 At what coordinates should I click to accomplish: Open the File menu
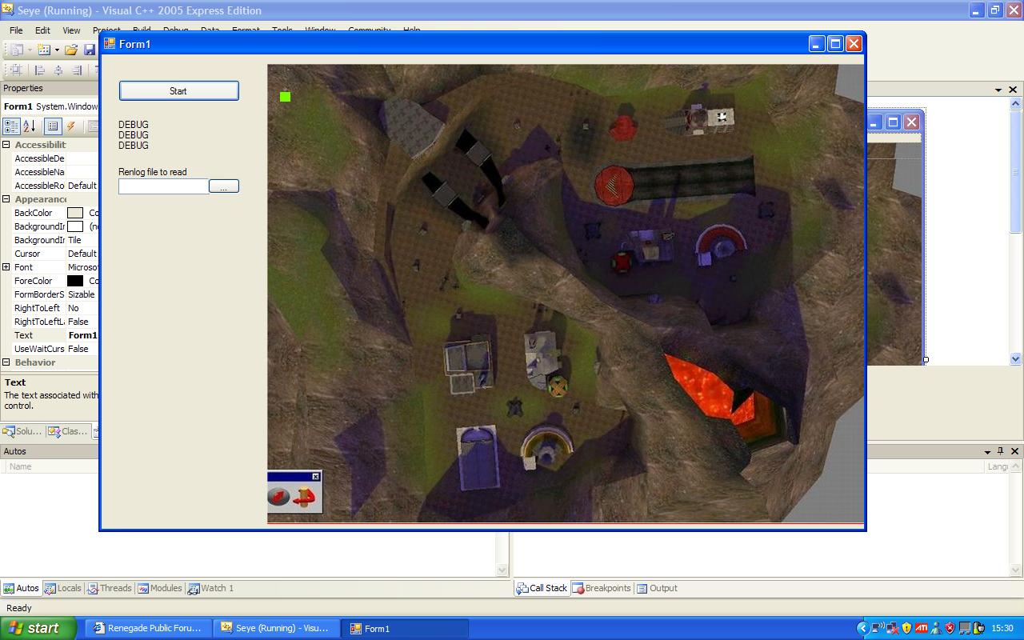(x=16, y=30)
